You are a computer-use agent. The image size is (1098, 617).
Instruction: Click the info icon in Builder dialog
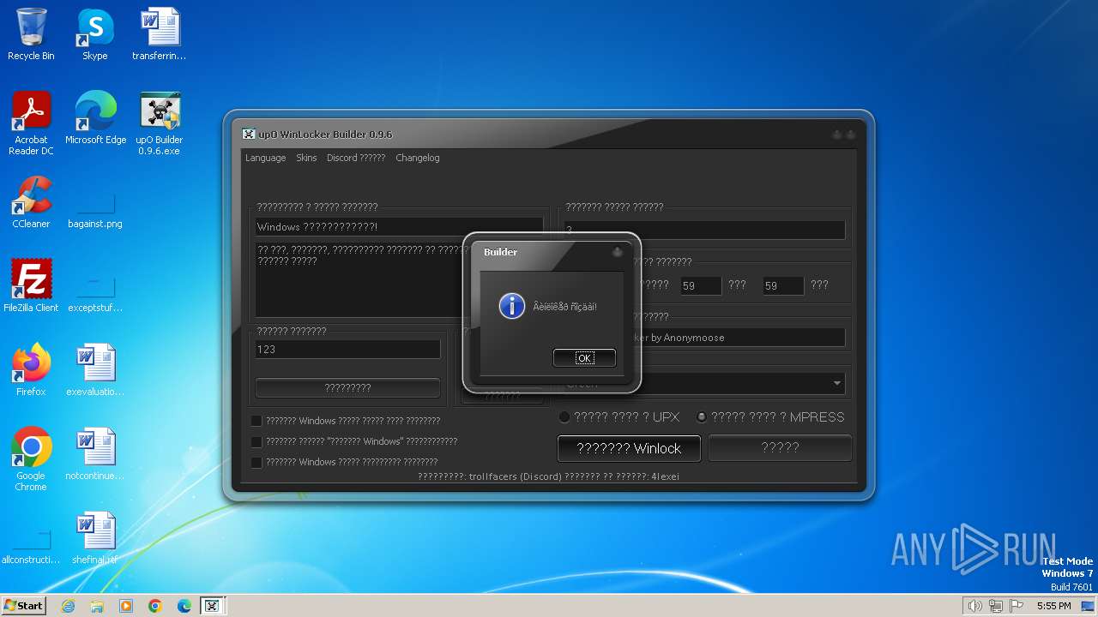(511, 306)
